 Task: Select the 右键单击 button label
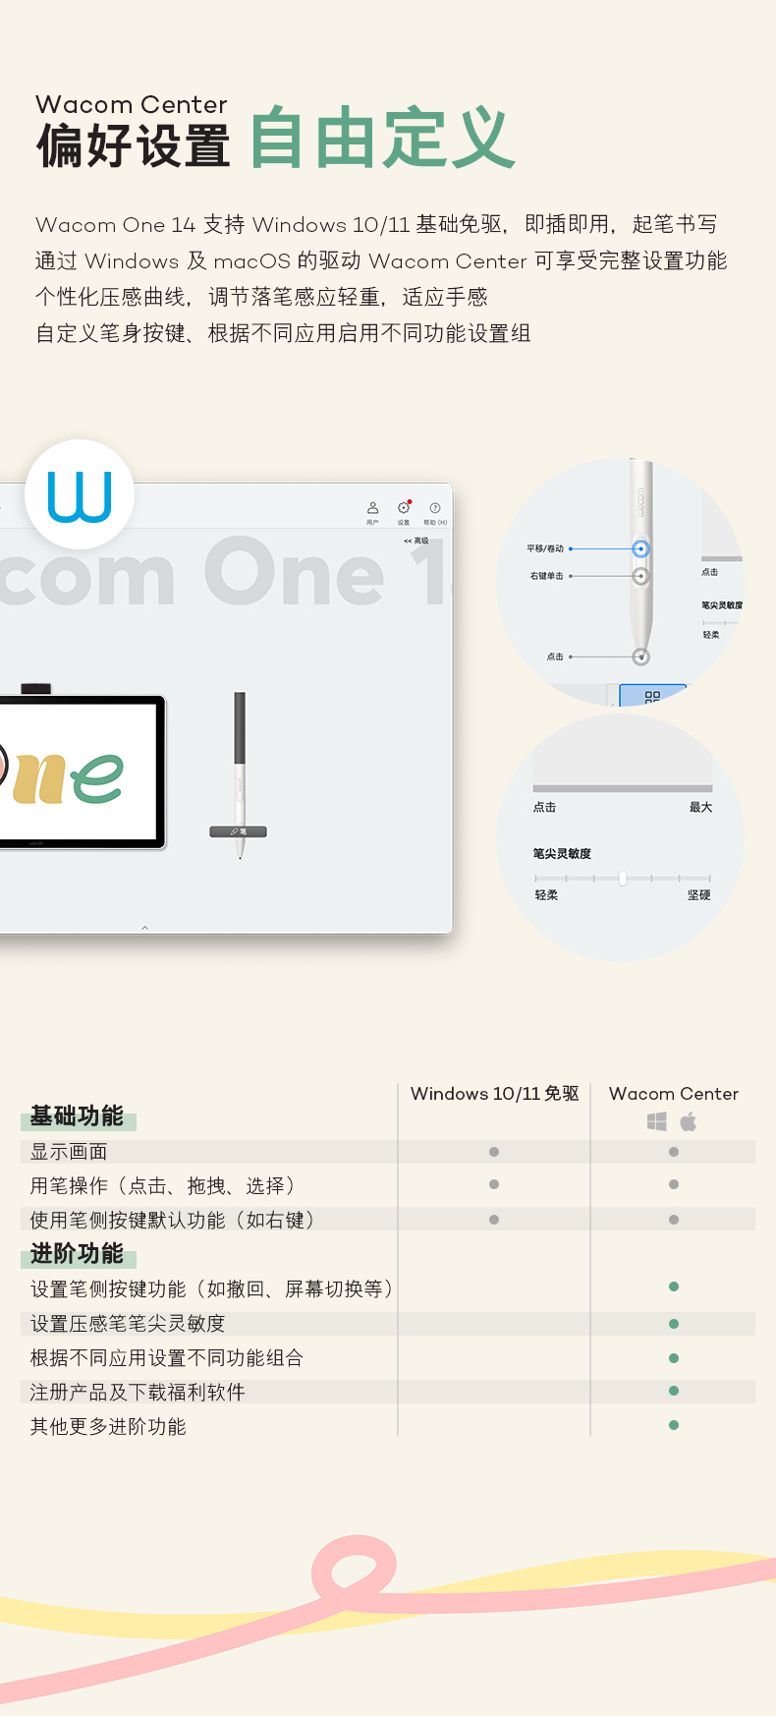tap(547, 576)
